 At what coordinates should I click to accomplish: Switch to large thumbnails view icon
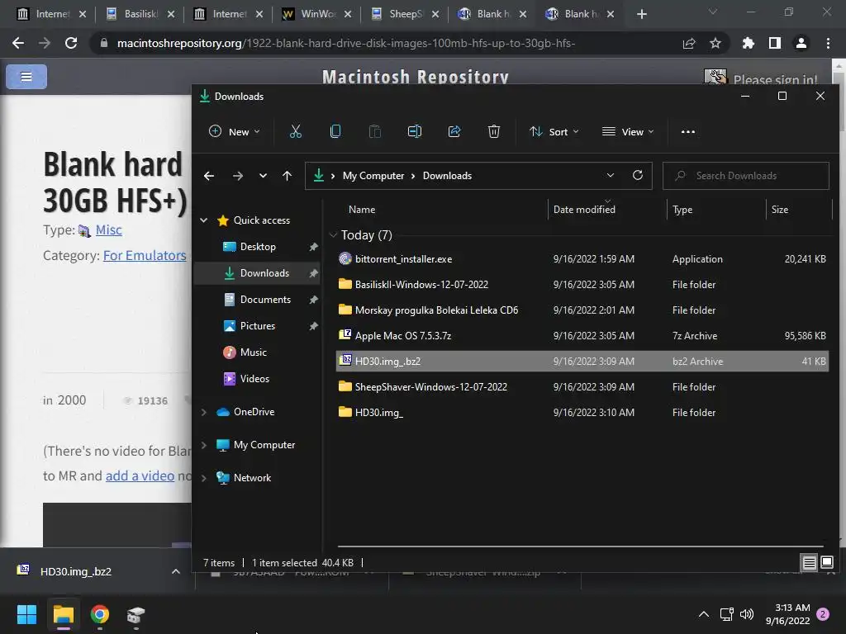826,563
